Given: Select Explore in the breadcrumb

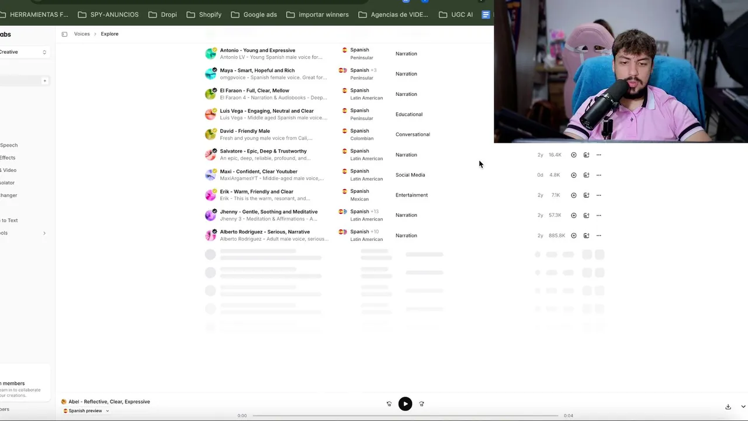Looking at the screenshot, I should pos(109,34).
